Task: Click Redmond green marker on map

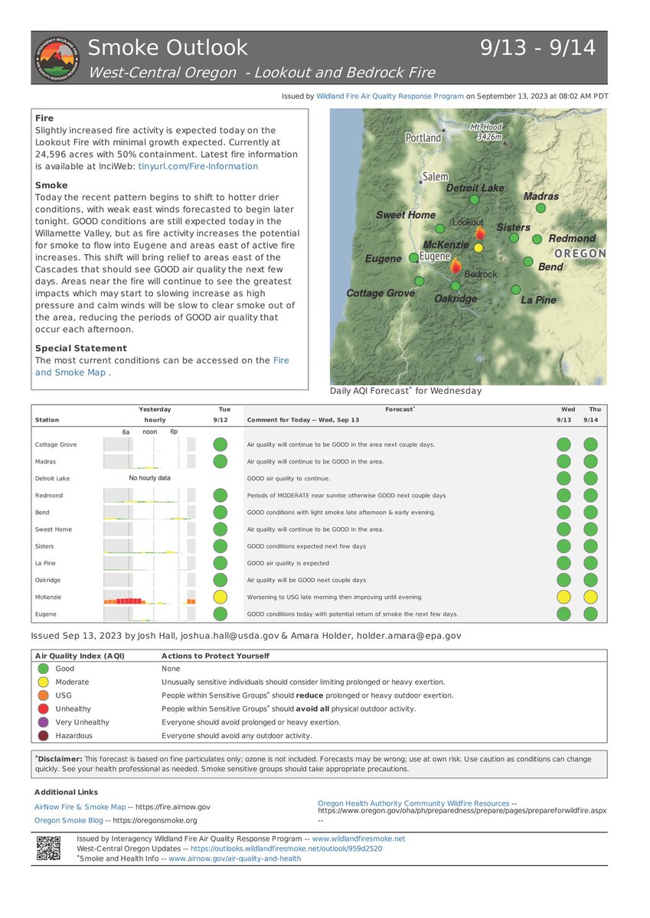Action: 537,239
